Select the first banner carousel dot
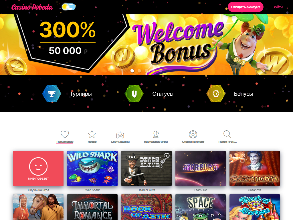This screenshot has width=293, height=220. point(132,71)
